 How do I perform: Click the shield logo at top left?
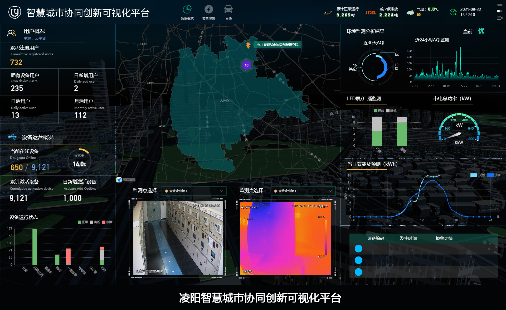click(15, 12)
